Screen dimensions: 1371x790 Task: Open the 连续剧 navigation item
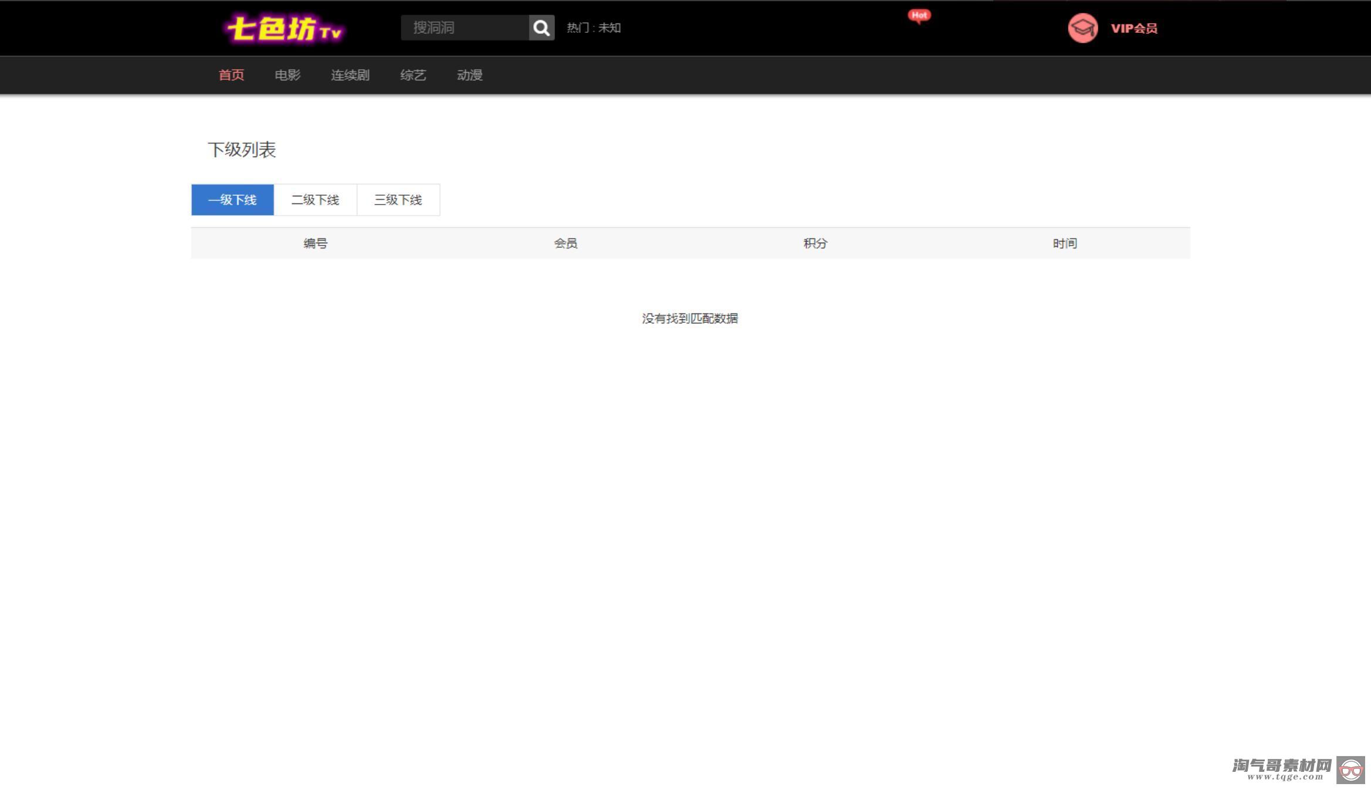[350, 75]
